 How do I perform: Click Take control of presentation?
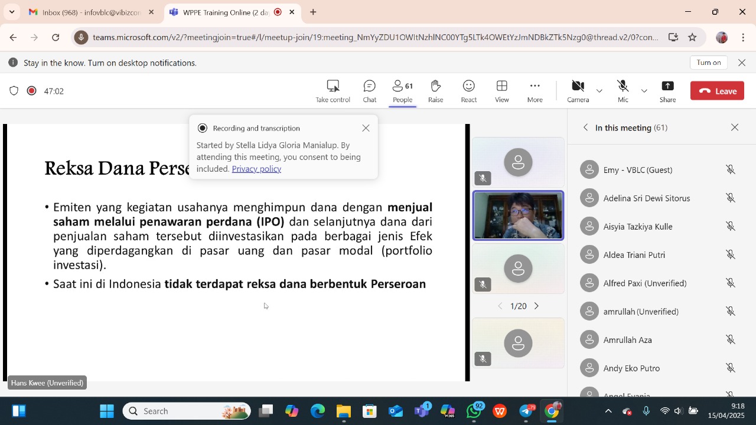point(333,91)
